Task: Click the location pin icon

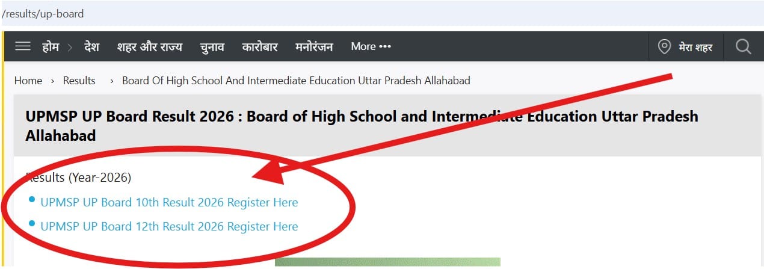Action: tap(664, 46)
